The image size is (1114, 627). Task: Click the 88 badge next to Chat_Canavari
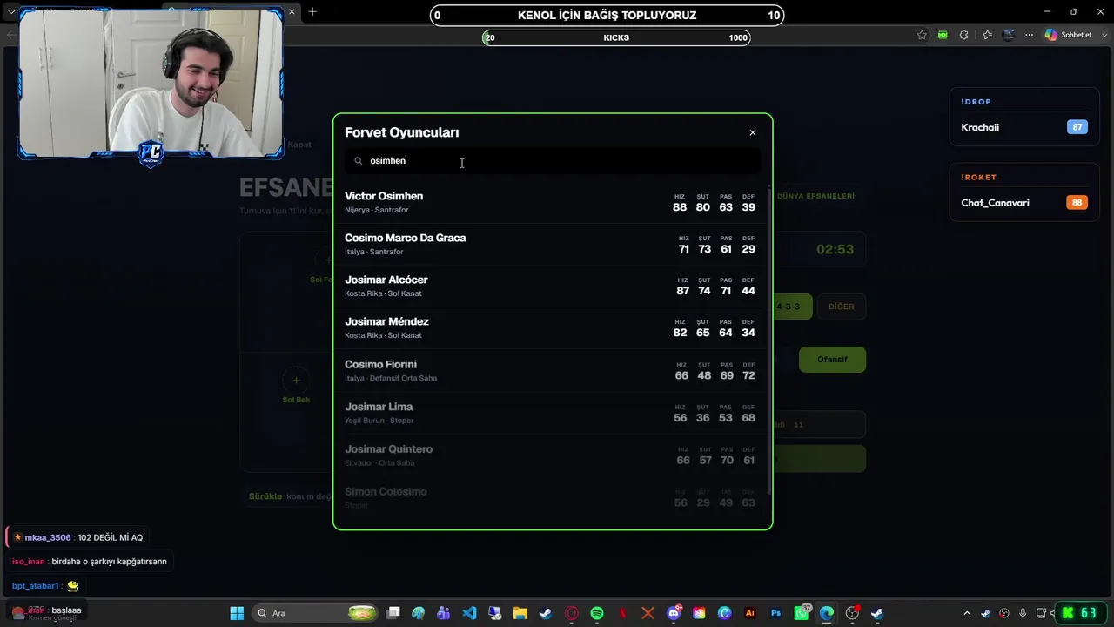[1077, 203]
